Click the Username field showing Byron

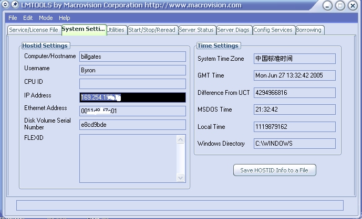(x=132, y=70)
